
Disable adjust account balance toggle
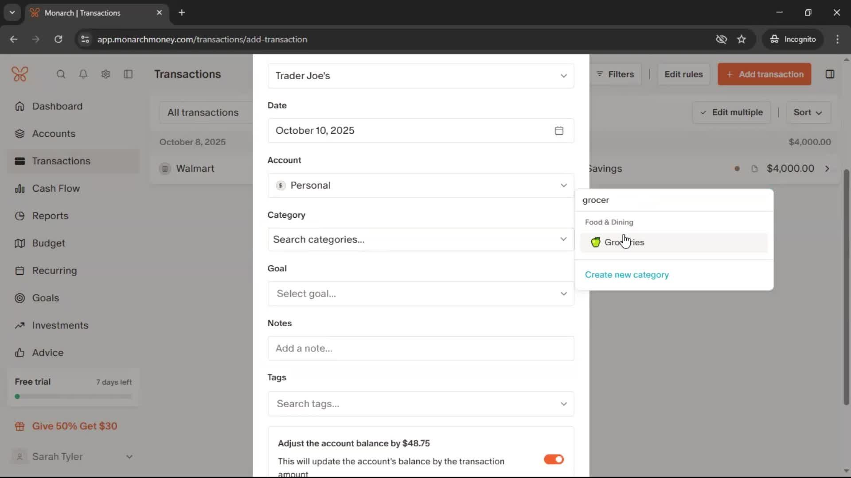point(554,459)
